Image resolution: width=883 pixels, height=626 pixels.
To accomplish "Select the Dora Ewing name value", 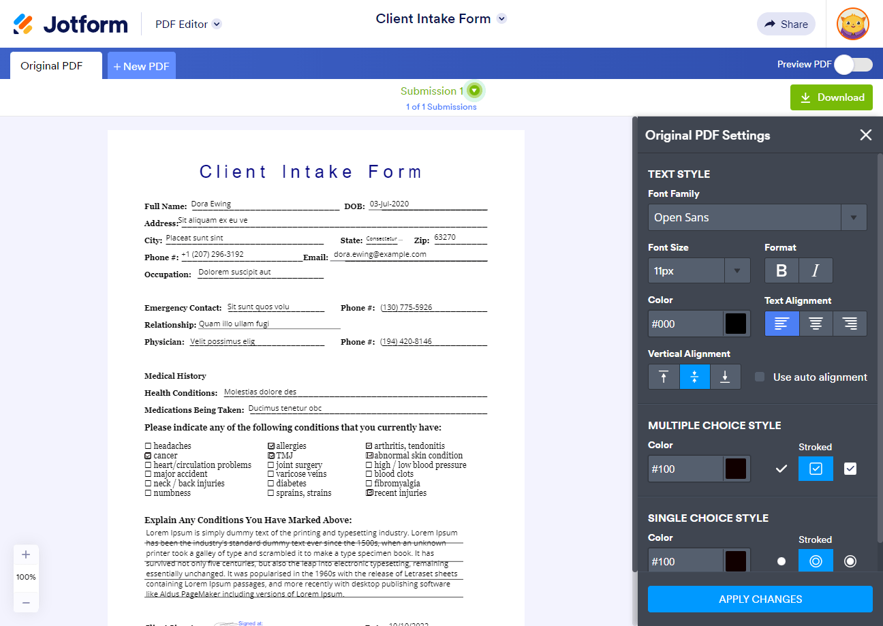I will pos(211,204).
